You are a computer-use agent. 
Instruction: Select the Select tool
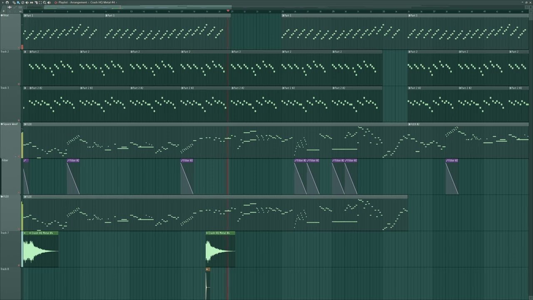(40, 2)
